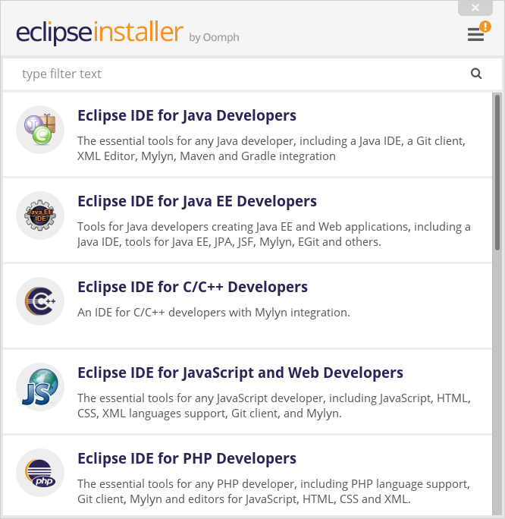
Task: Click PHP description mentioning PHP language support
Action: pyautogui.click(x=274, y=492)
